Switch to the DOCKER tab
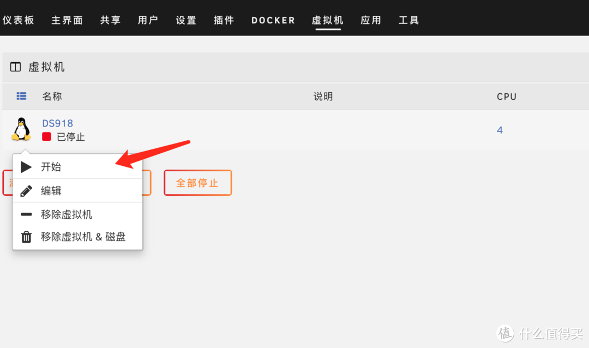Image resolution: width=589 pixels, height=348 pixels. pyautogui.click(x=273, y=20)
